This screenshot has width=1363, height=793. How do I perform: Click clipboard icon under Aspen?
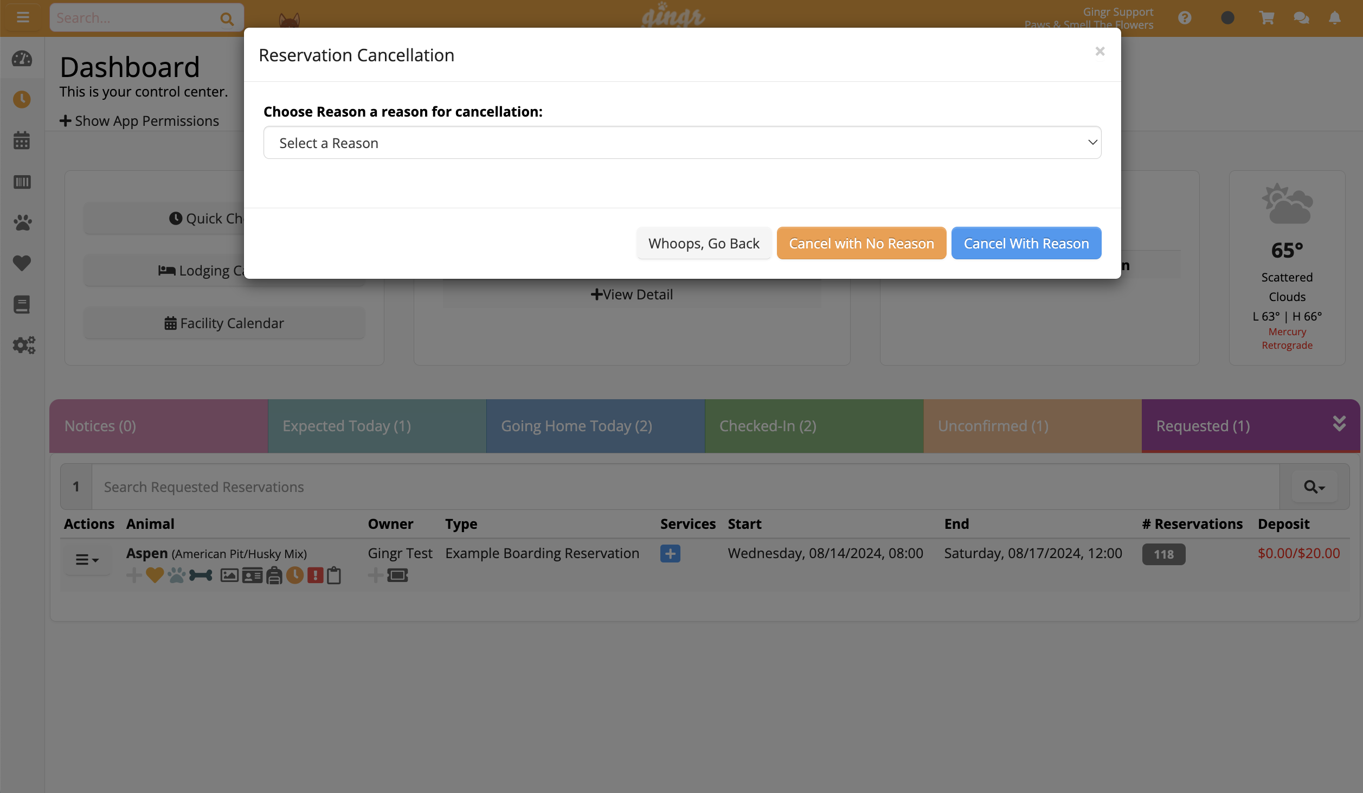coord(334,575)
